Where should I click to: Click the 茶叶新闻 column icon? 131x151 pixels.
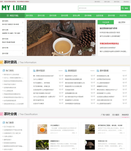pos(98,71)
